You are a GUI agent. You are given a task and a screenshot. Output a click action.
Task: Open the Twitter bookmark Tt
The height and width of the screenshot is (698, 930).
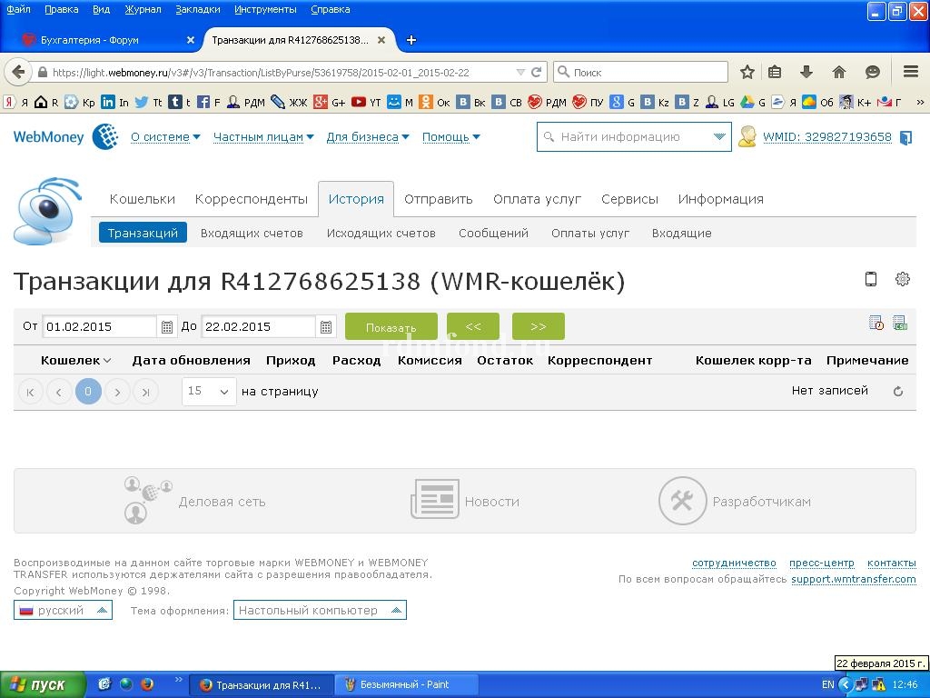(148, 102)
